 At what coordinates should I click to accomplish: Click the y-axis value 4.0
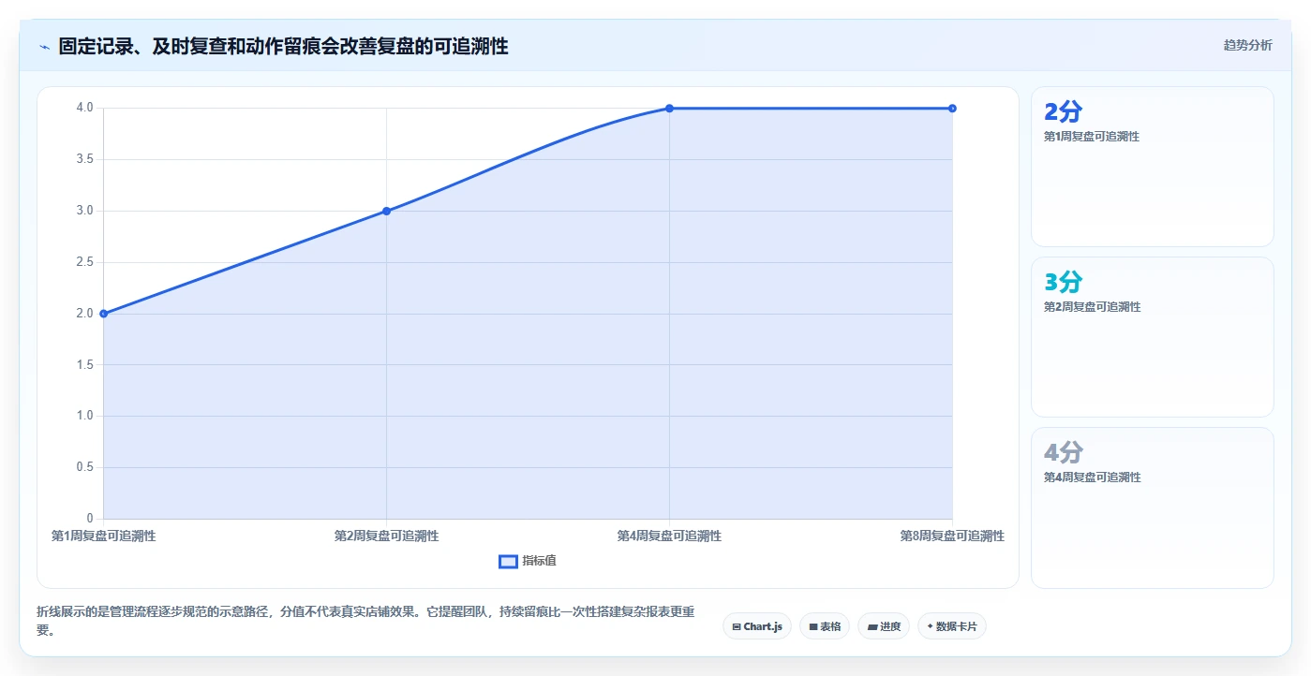(x=84, y=108)
